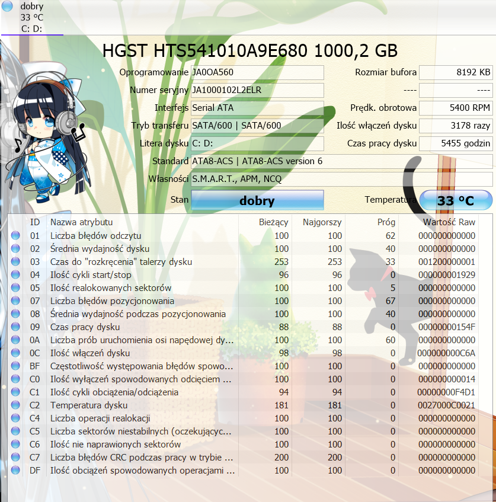This screenshot has height=502, width=496.
Task: Click the Wartość Raw column header
Action: pyautogui.click(x=438, y=222)
